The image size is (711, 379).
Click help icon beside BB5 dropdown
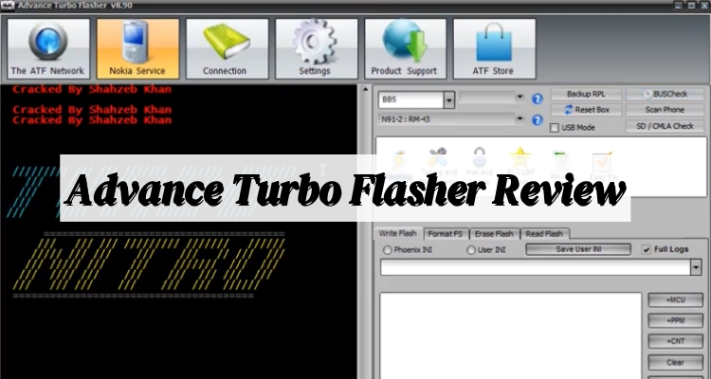pyautogui.click(x=538, y=99)
